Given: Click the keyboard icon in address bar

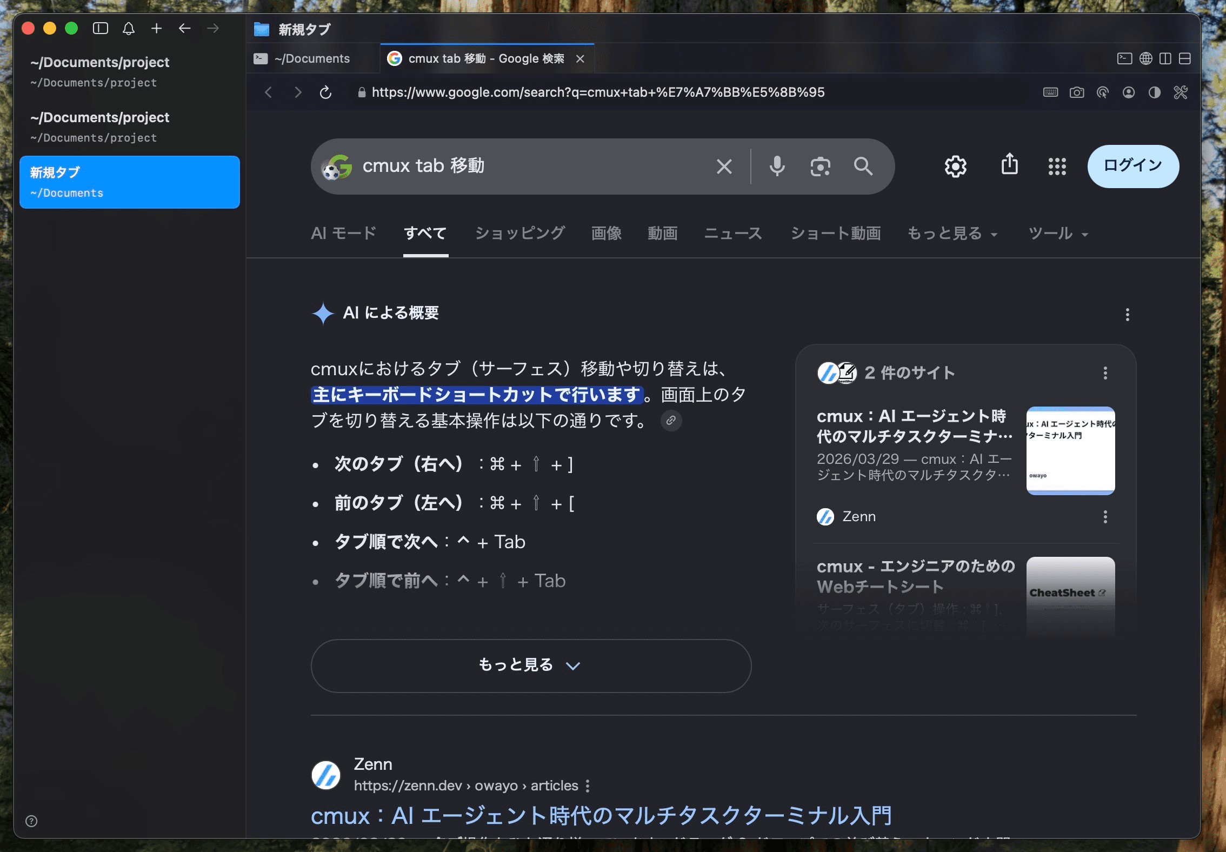Looking at the screenshot, I should [x=1051, y=92].
